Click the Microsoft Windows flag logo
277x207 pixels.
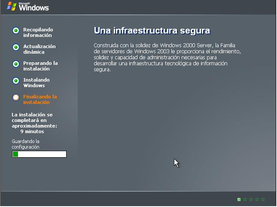point(12,6)
